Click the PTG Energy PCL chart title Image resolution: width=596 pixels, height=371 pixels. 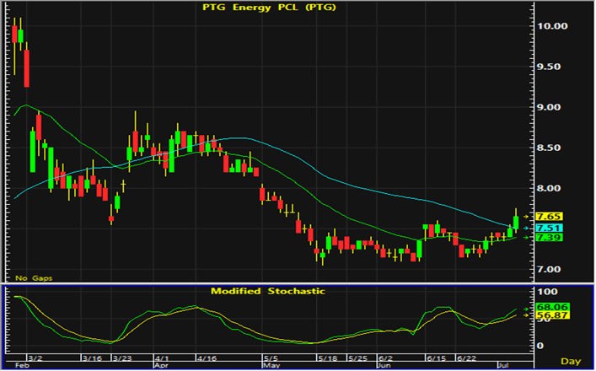tap(269, 8)
